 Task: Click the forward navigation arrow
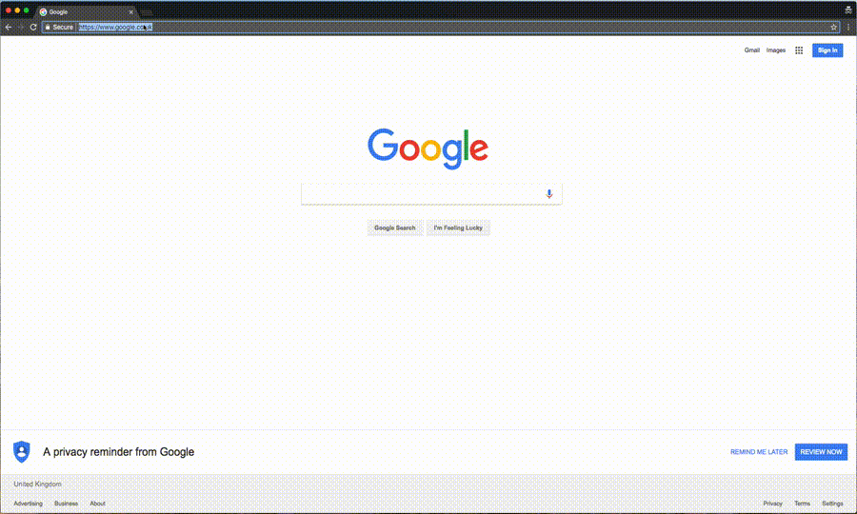(x=21, y=27)
